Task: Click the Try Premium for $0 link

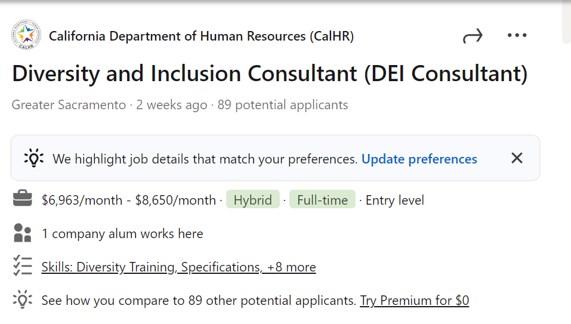Action: (414, 300)
